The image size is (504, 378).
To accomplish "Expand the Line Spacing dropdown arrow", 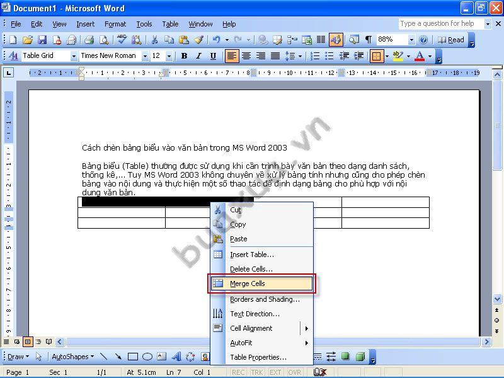I will (301, 56).
